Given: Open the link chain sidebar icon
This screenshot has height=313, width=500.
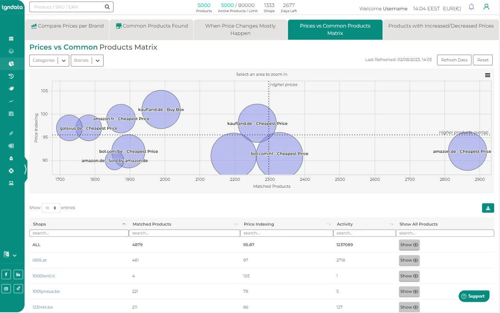Looking at the screenshot, I should (11, 133).
